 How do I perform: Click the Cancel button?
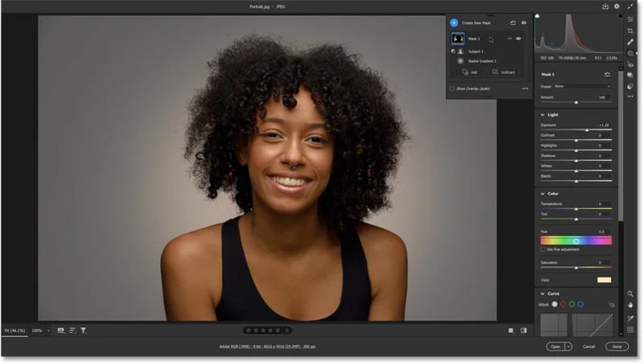pos(588,346)
